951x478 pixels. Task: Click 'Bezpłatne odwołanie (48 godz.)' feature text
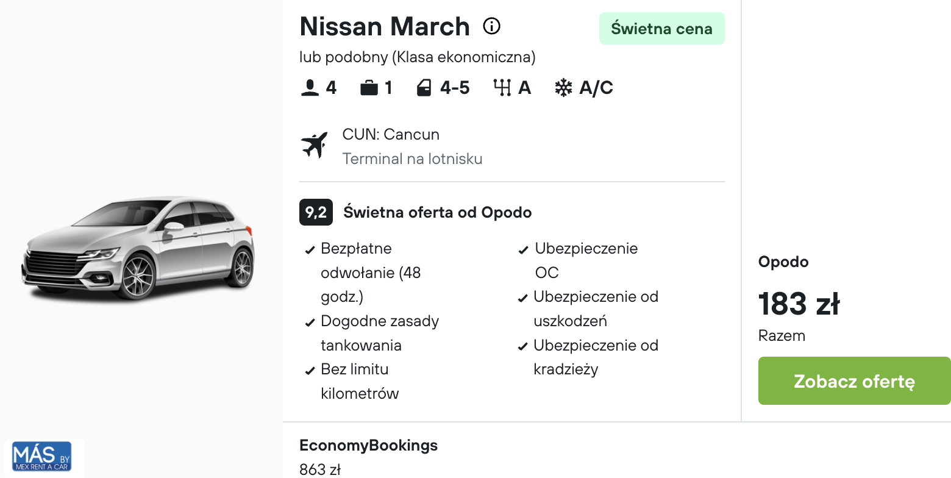(x=371, y=273)
